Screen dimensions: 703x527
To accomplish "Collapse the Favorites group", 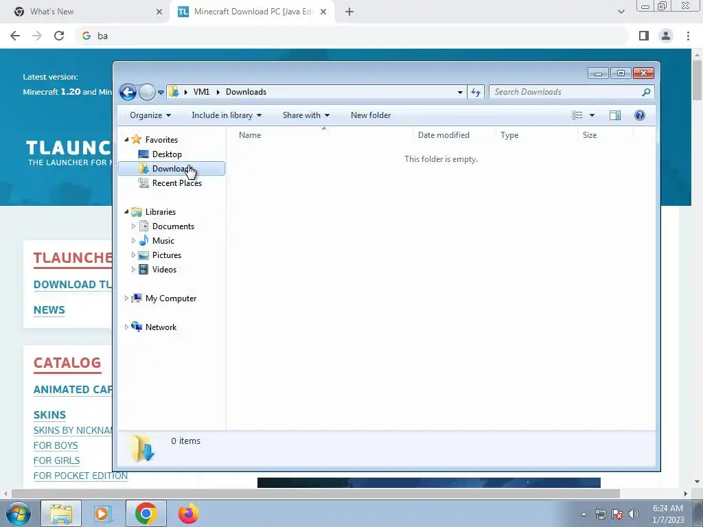I will click(x=126, y=140).
